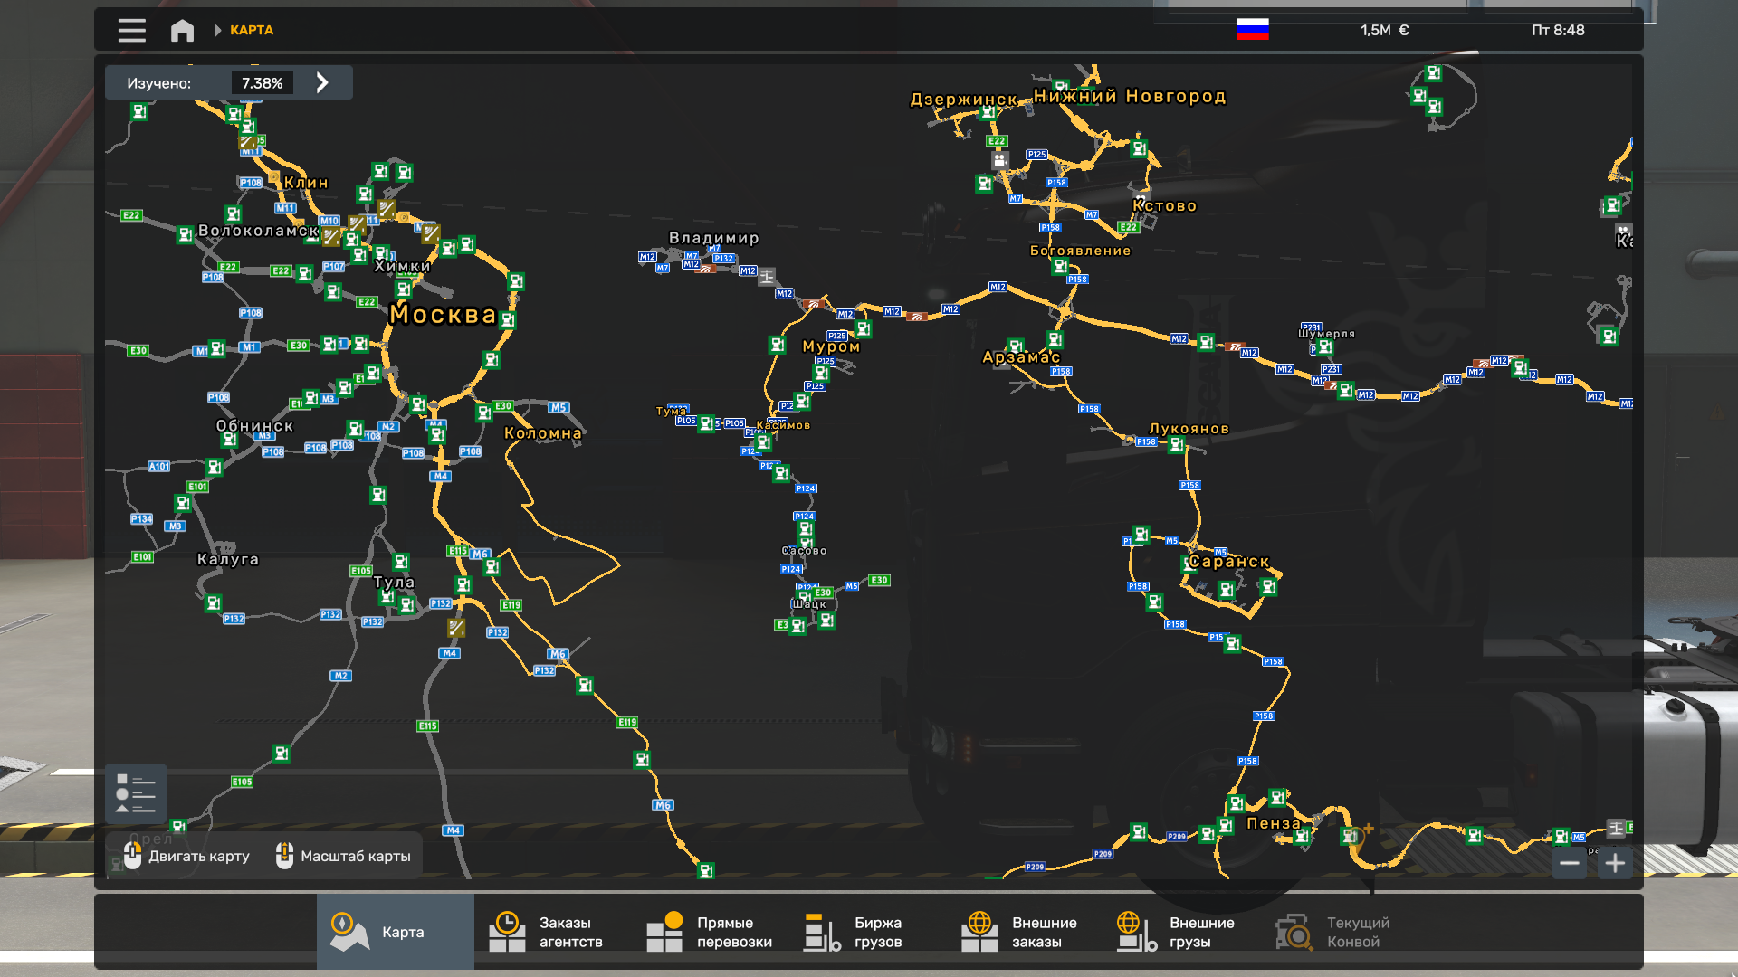Screen dimensions: 1738x977
Task: Expand explored percentage chevron
Action: point(322,82)
